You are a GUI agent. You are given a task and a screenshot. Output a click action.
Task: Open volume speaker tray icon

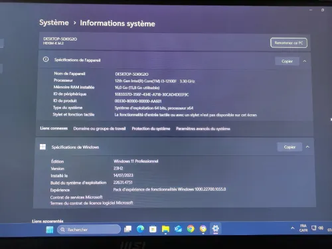click(x=321, y=228)
